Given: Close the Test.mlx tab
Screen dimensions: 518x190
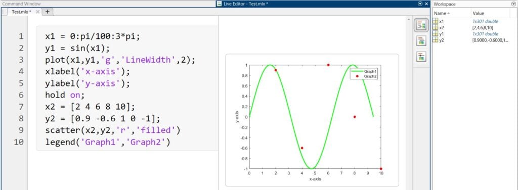Looking at the screenshot, I should (37, 12).
